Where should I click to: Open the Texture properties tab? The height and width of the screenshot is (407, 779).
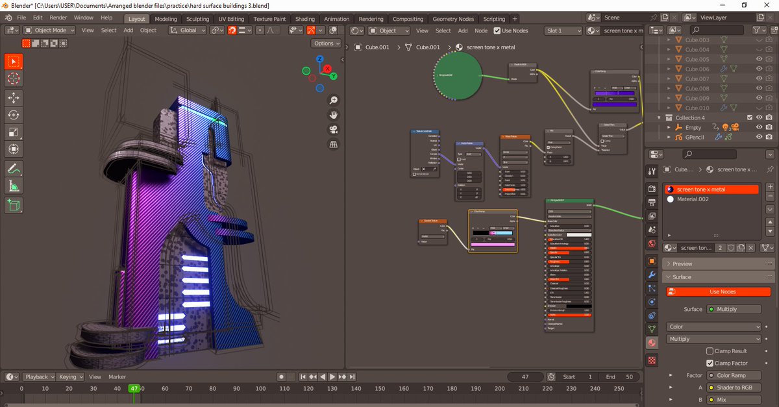[652, 360]
